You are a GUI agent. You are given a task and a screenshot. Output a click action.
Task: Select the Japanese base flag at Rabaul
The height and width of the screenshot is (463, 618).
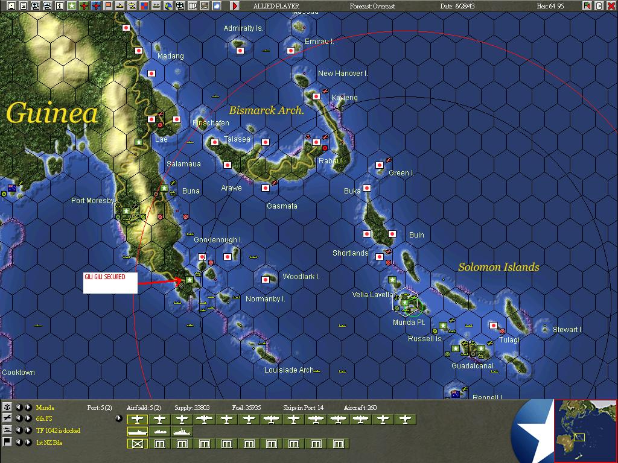pos(316,142)
